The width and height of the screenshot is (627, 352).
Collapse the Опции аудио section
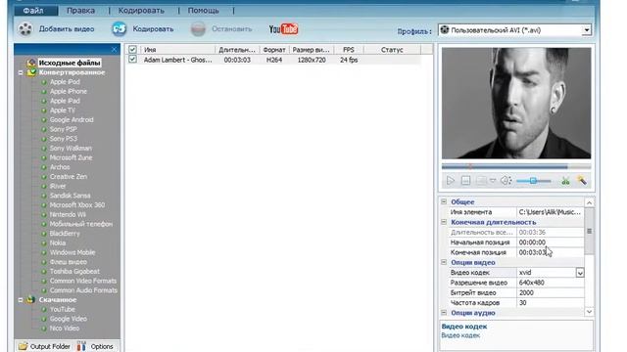coord(444,313)
